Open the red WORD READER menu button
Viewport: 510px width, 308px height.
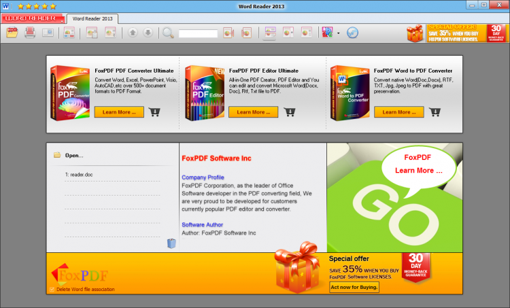[x=33, y=18]
